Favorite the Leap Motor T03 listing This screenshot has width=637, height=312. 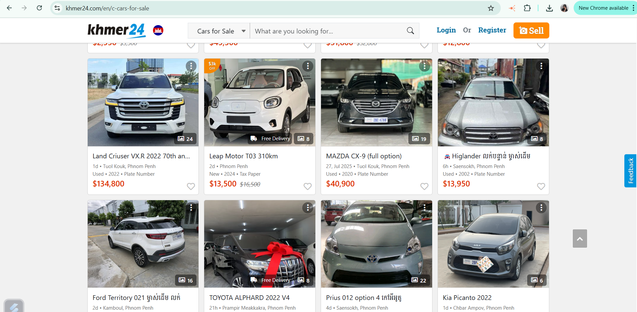coord(308,186)
